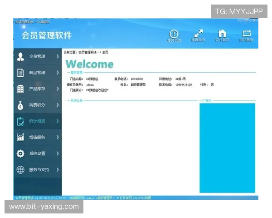Click the cabinet icon beside 产品库存
Screen dimensions: 272x218
click(x=20, y=89)
